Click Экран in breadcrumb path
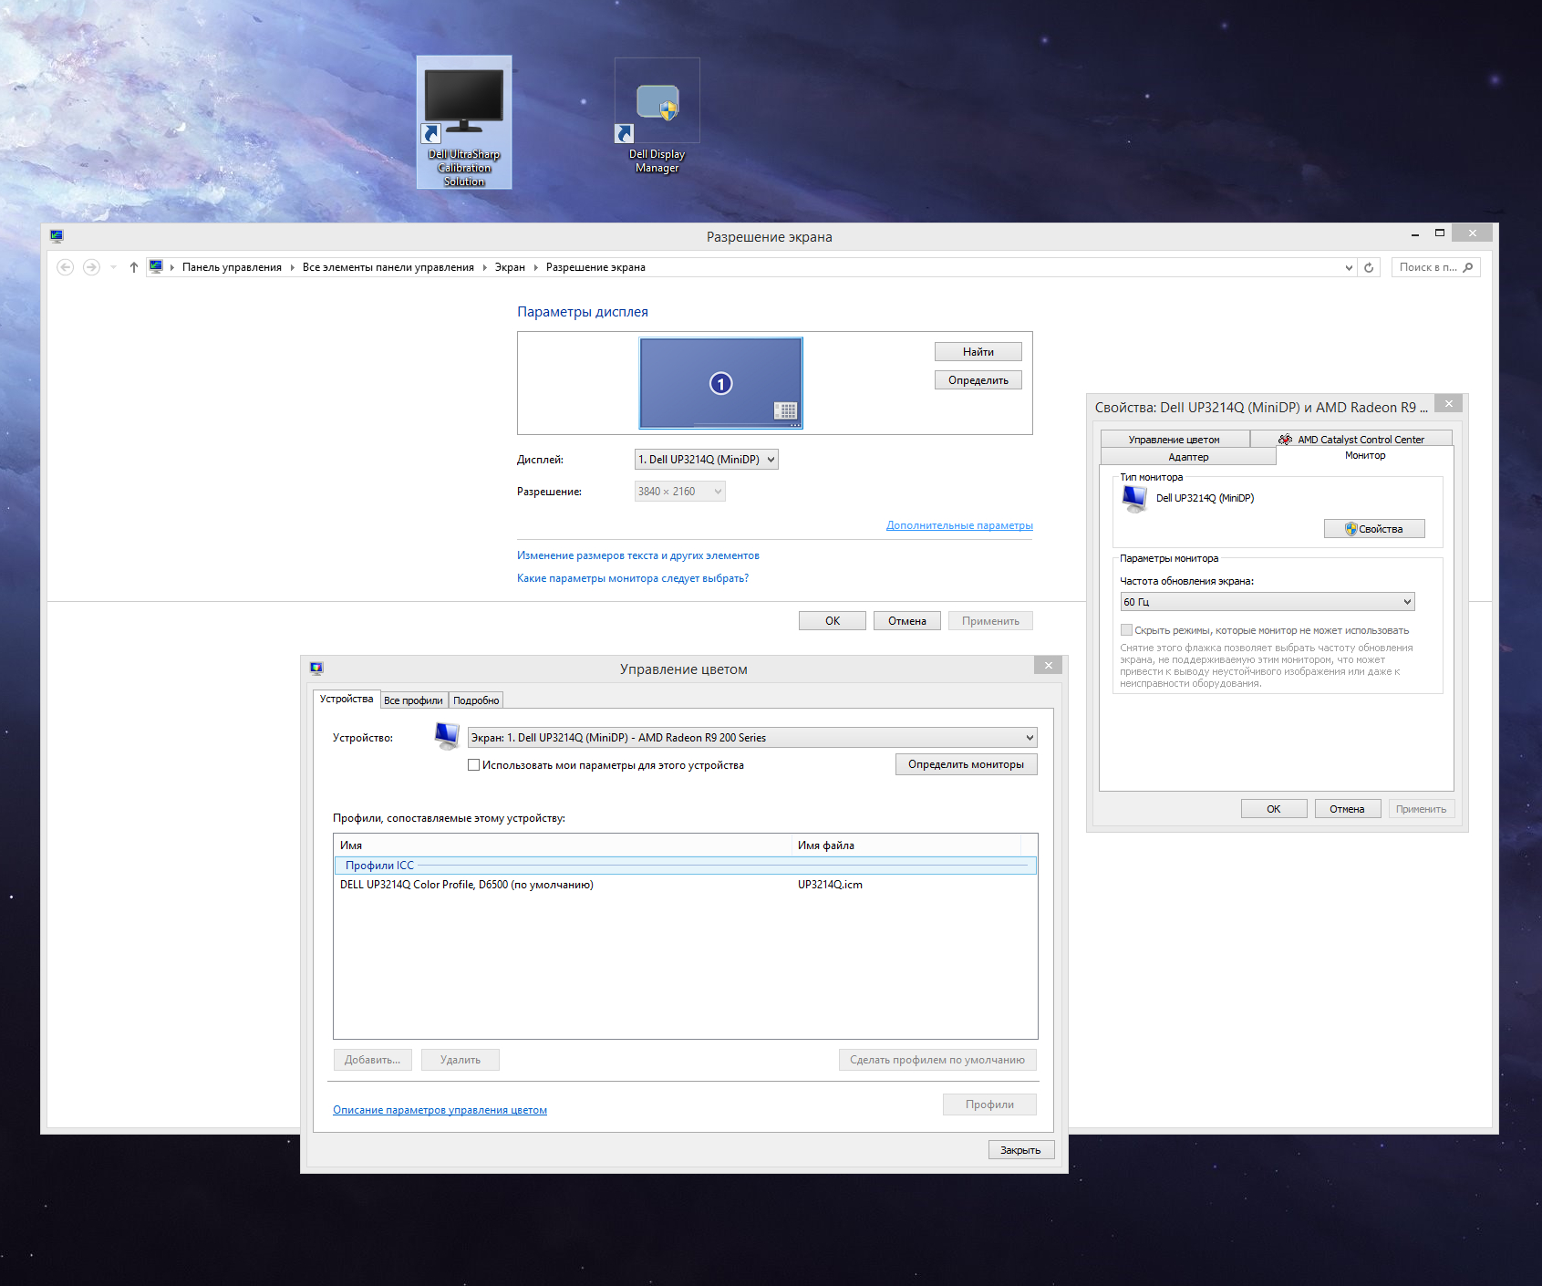 pyautogui.click(x=510, y=267)
